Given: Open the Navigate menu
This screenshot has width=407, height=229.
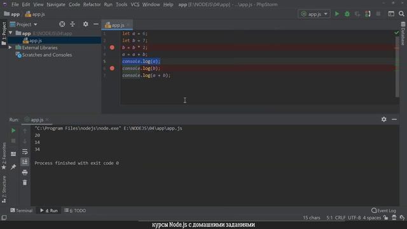Looking at the screenshot, I should point(56,4).
